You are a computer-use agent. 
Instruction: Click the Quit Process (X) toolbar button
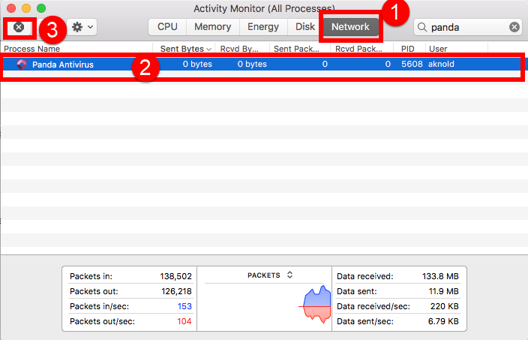pyautogui.click(x=19, y=27)
